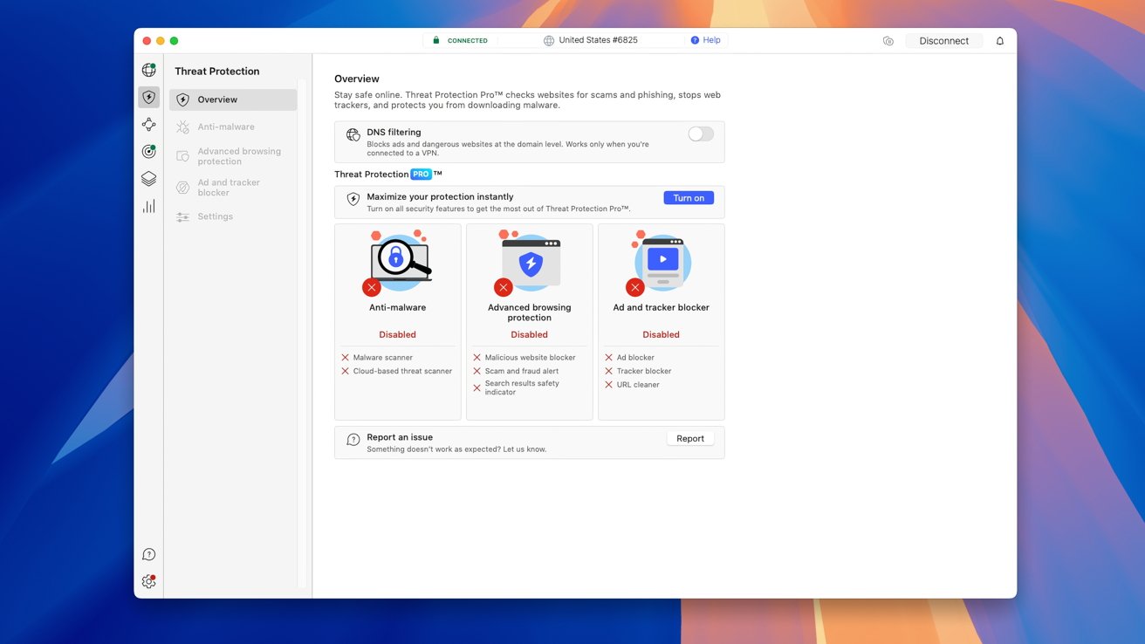Click the Turn on button
The width and height of the screenshot is (1145, 644).
[689, 198]
